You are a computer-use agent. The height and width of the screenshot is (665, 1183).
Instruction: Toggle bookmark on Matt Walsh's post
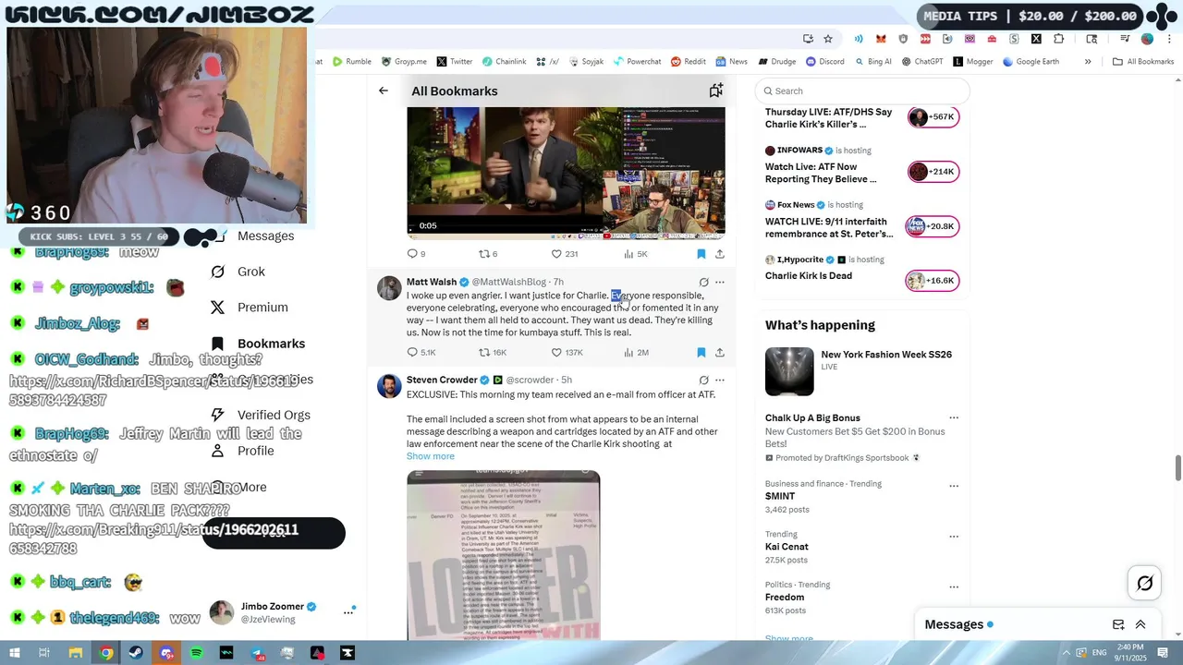701,353
